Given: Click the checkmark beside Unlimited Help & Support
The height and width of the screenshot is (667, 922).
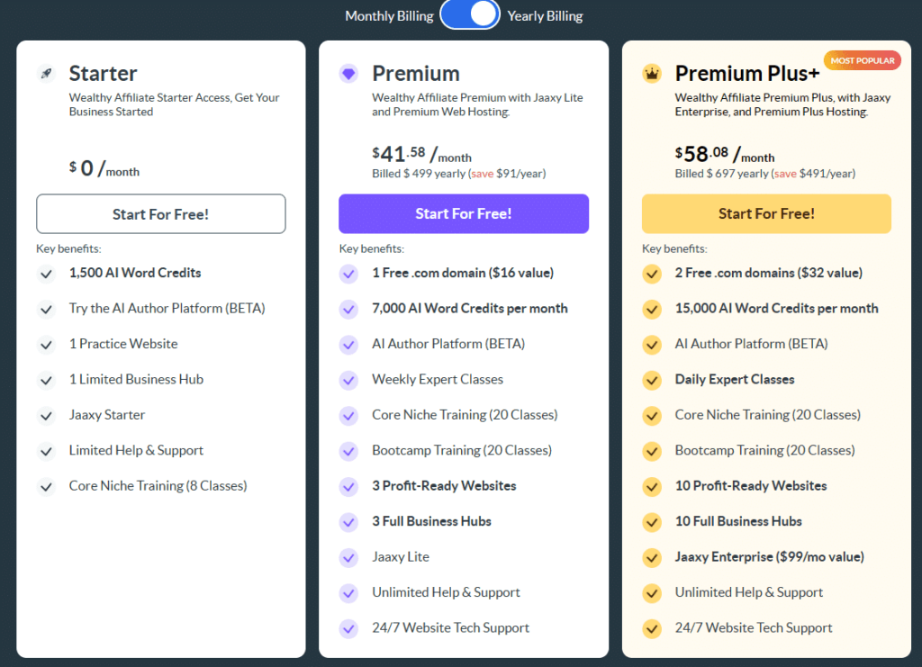Looking at the screenshot, I should pyautogui.click(x=348, y=592).
